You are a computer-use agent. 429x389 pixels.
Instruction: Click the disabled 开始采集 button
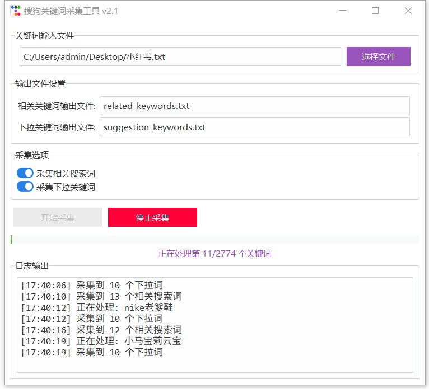coord(58,217)
